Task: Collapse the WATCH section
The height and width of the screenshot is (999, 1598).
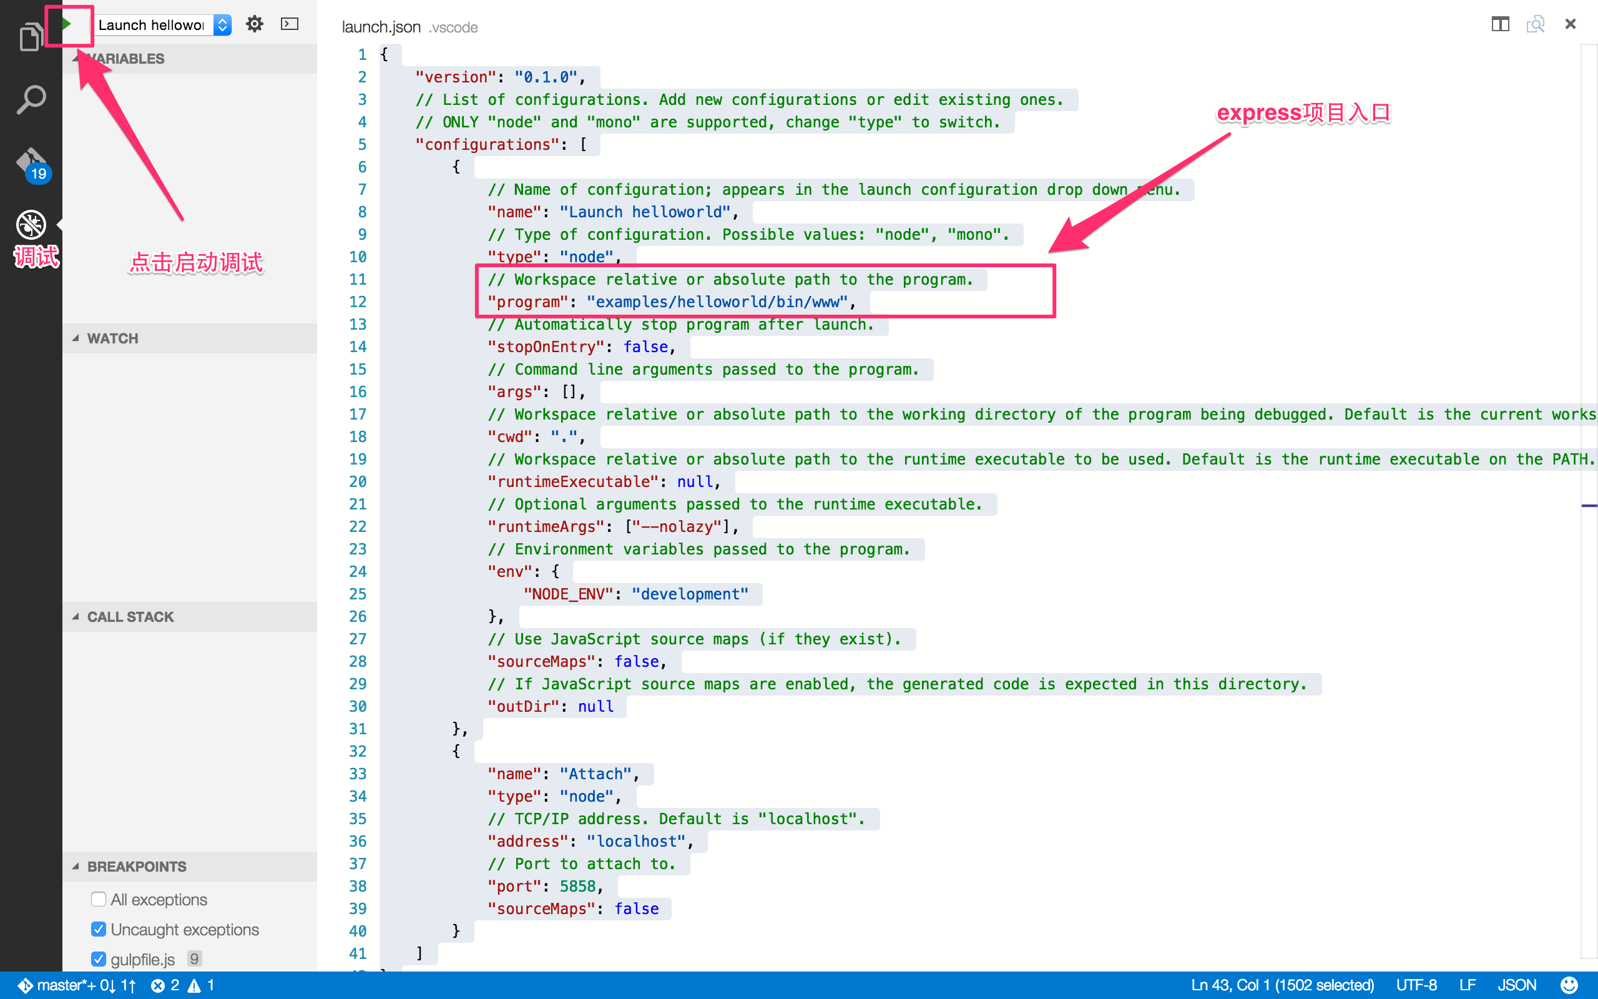Action: 112,338
